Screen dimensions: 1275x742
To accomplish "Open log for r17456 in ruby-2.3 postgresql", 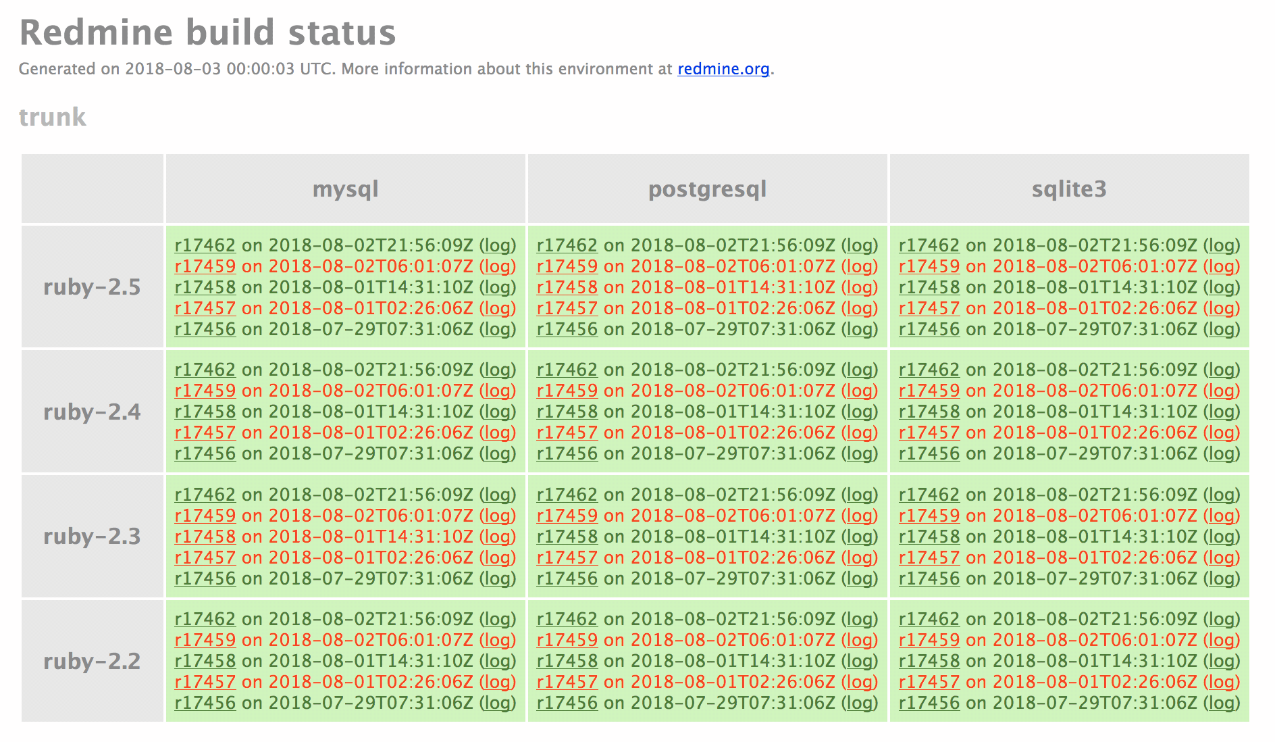I will 860,578.
